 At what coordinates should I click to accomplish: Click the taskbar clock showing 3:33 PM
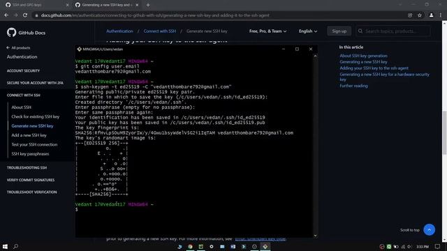423,246
